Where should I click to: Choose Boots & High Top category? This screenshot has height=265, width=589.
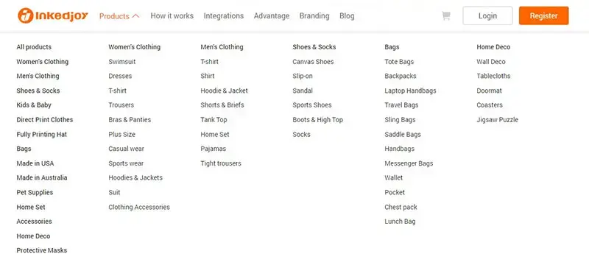pos(317,120)
